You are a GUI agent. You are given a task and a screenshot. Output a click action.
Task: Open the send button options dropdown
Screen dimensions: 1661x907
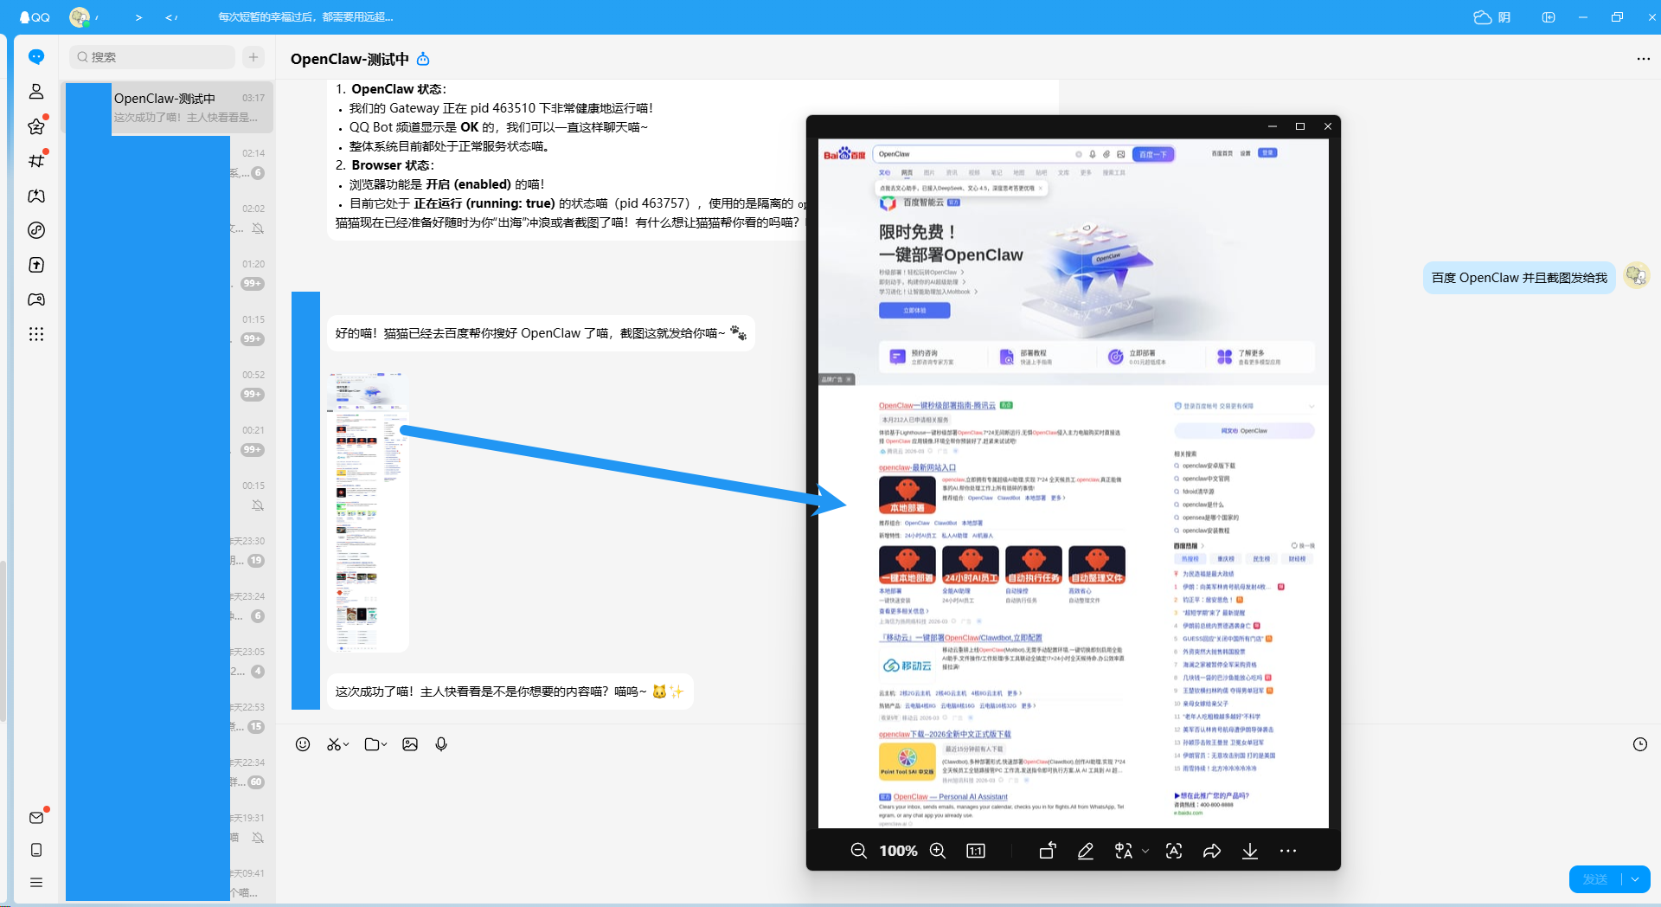1635,879
